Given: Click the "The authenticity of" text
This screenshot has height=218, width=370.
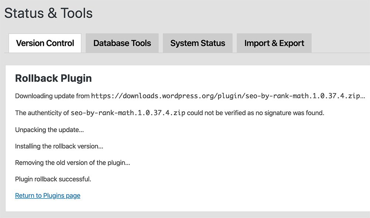Looking at the screenshot, I should tap(42, 113).
